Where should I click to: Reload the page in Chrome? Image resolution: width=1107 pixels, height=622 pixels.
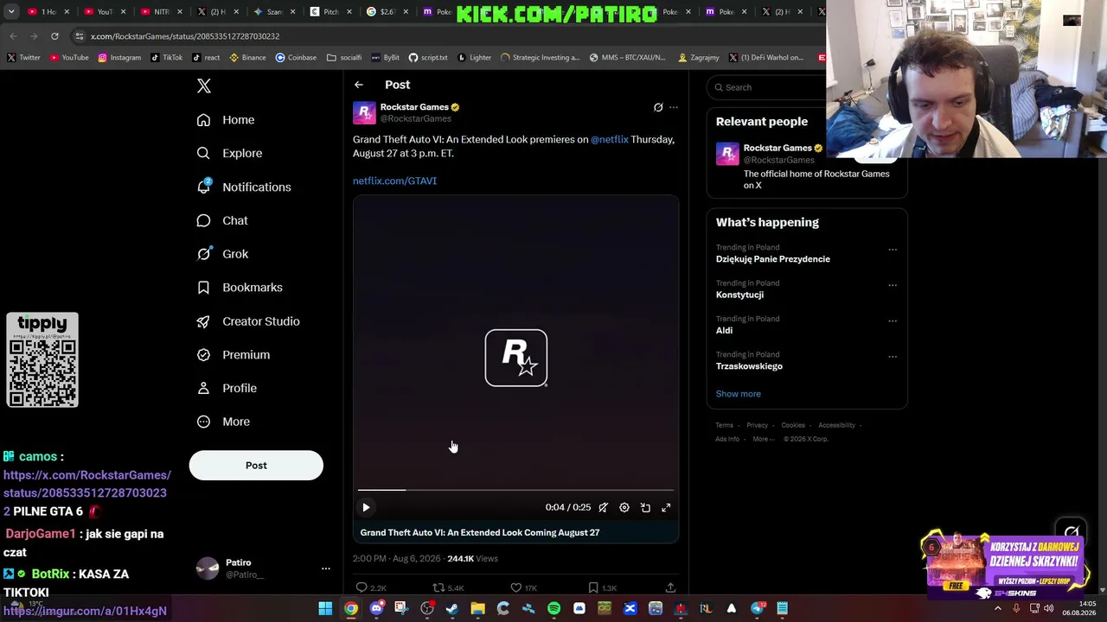(x=54, y=36)
